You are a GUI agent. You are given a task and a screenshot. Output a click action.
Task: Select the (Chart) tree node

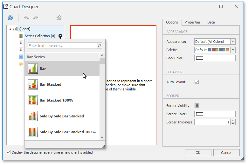(x=25, y=29)
